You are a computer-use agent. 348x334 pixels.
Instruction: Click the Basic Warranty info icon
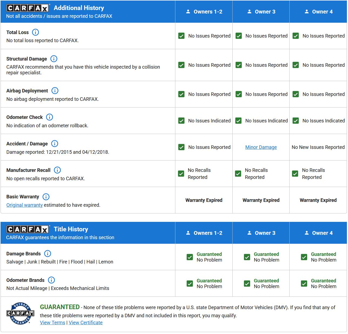(x=46, y=197)
